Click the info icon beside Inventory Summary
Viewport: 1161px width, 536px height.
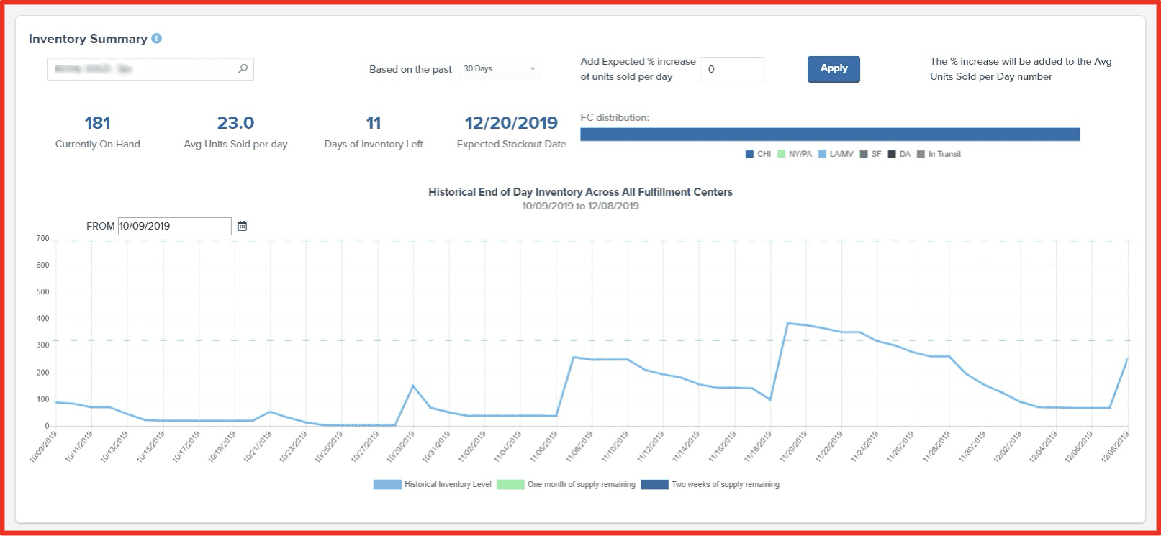(156, 39)
